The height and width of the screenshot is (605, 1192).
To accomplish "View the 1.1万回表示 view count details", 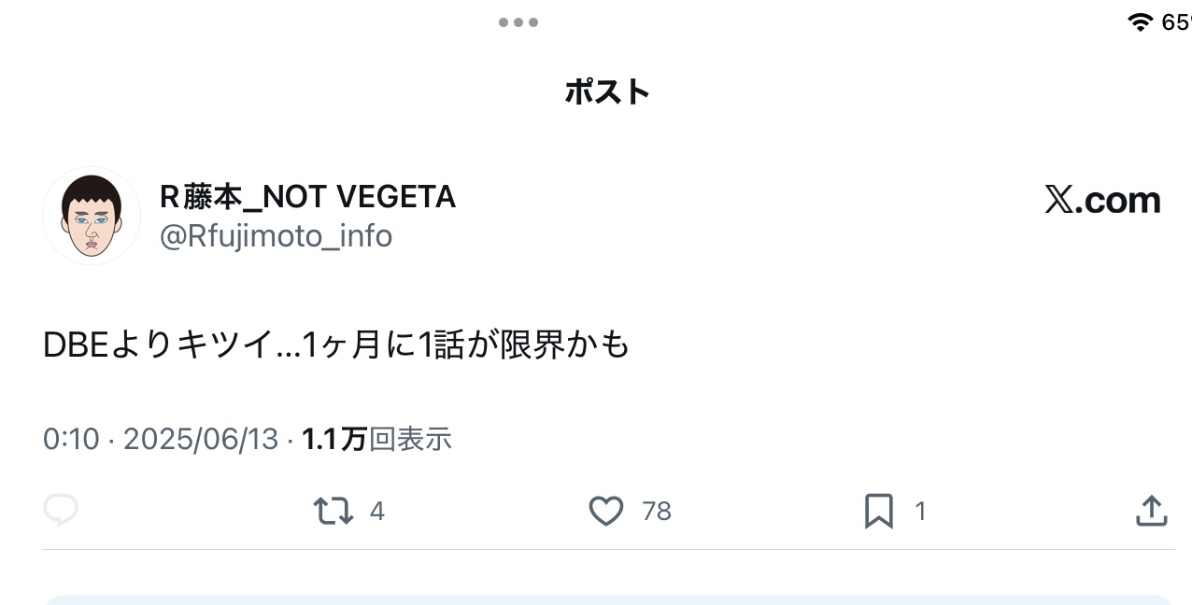I will [x=376, y=439].
